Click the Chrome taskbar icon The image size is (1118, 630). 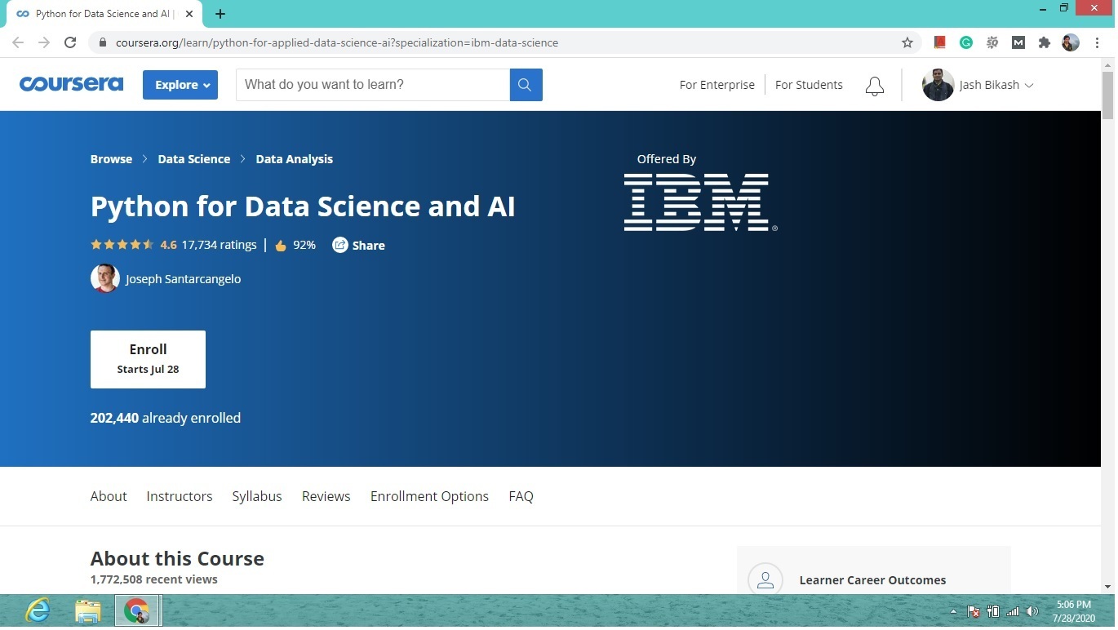point(137,610)
